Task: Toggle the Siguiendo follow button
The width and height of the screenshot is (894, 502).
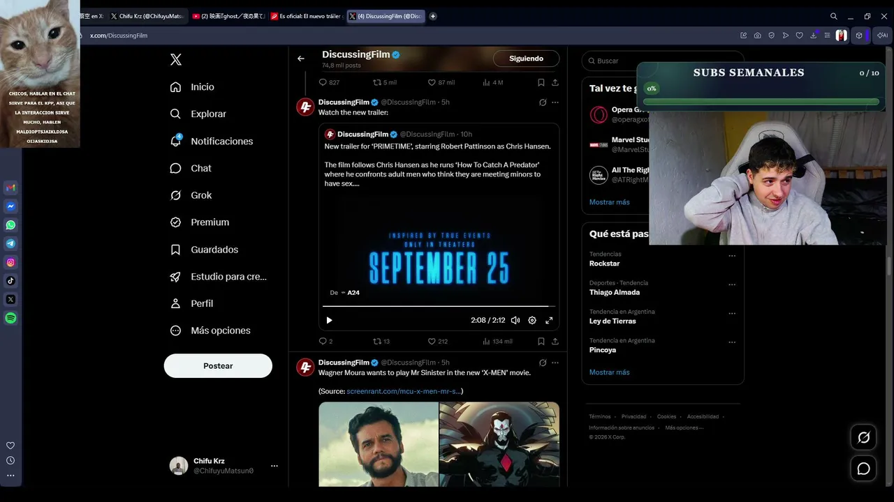Action: click(x=526, y=59)
